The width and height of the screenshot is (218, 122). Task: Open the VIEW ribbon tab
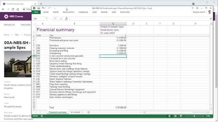click(113, 12)
